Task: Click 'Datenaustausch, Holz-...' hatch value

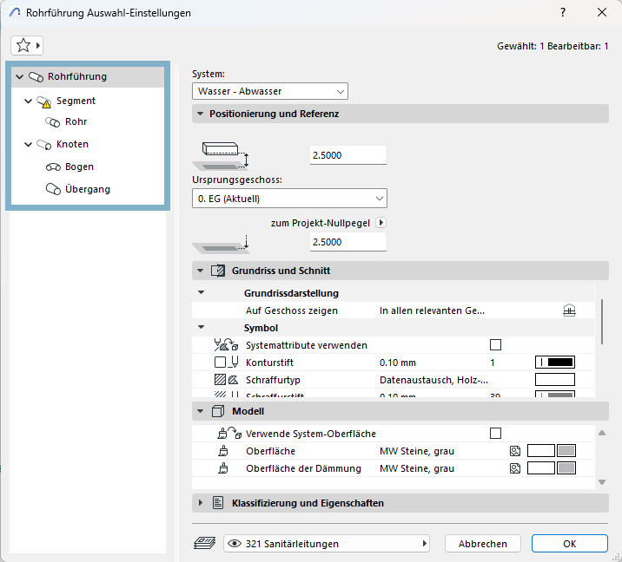Action: click(x=433, y=380)
